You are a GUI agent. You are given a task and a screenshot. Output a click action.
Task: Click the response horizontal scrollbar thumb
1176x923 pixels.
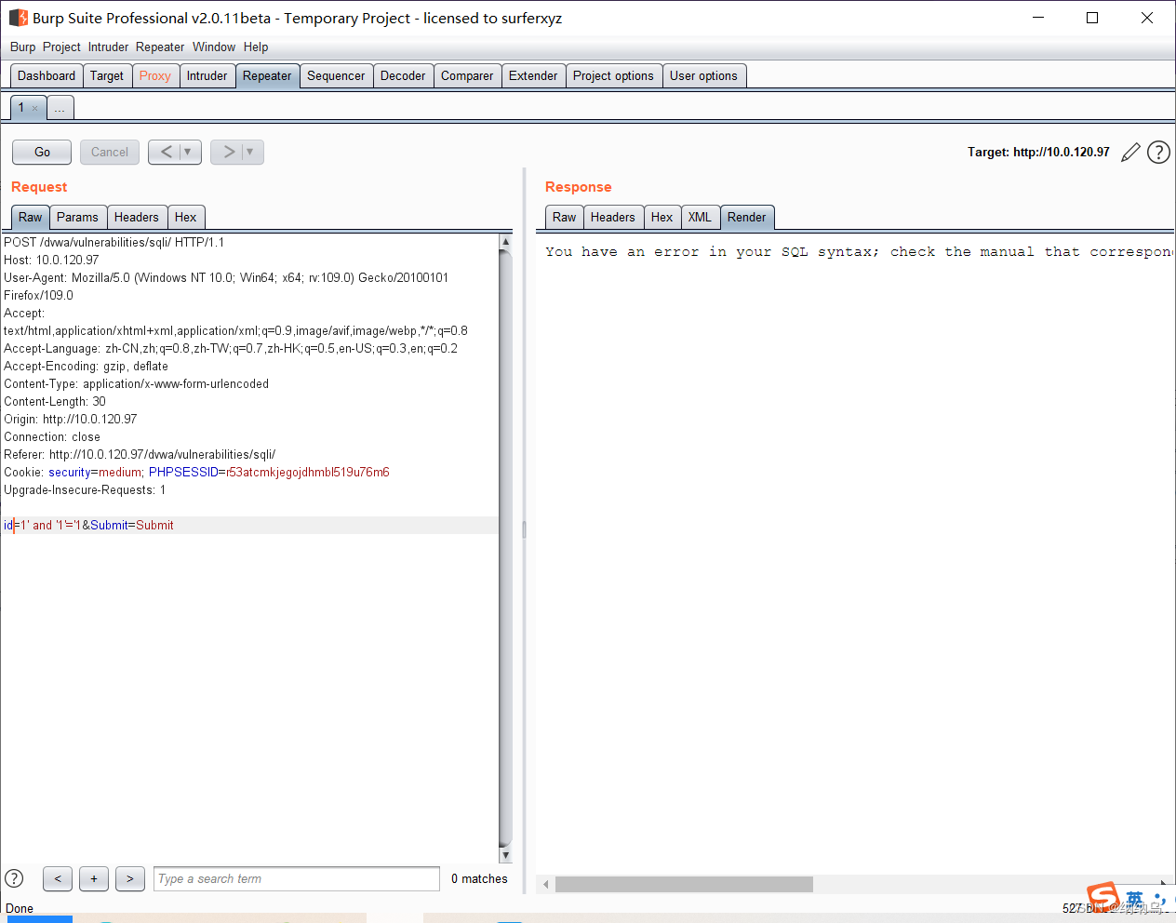pyautogui.click(x=684, y=884)
